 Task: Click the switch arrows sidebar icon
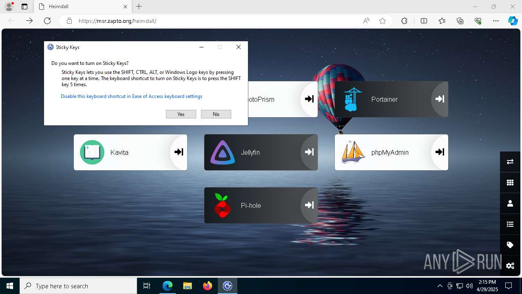(x=510, y=162)
